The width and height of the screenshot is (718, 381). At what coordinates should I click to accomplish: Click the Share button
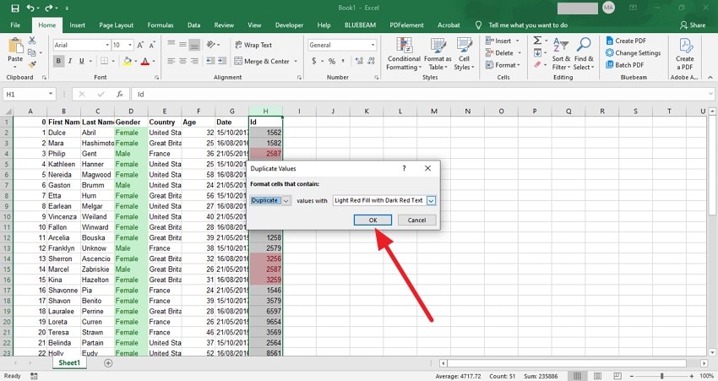pyautogui.click(x=693, y=25)
